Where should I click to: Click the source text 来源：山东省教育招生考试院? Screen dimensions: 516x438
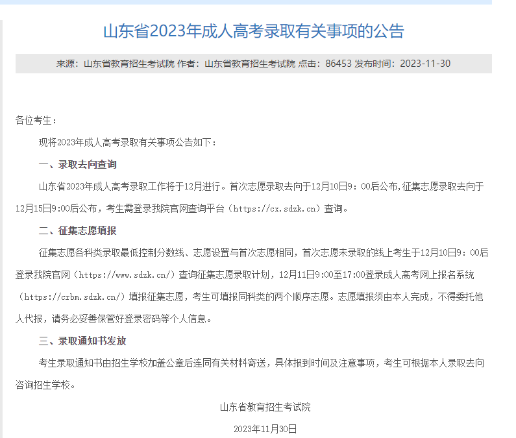pyautogui.click(x=115, y=64)
